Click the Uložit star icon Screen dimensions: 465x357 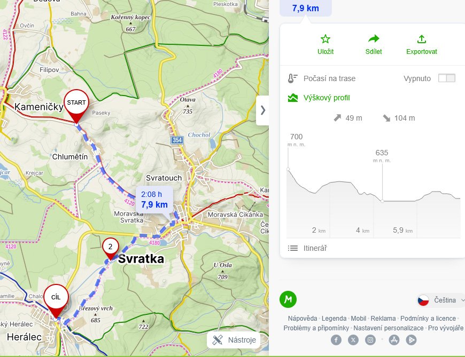pos(325,39)
